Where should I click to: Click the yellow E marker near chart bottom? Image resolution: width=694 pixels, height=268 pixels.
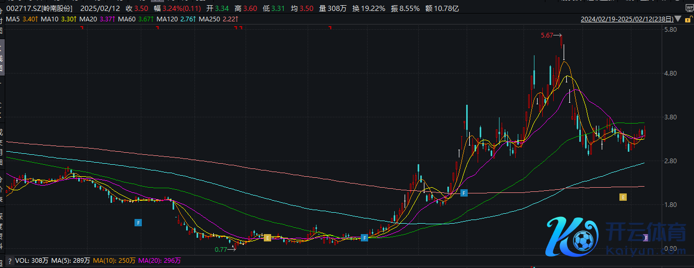pos(267,238)
